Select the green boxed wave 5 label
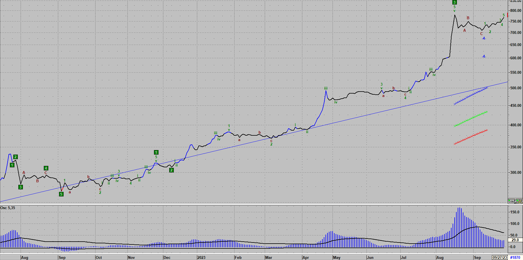This screenshot has width=523, height=260. (61, 194)
